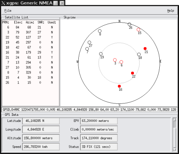179x154 pixels.
Task: Click the GPSD,O=RMC raw data line
Action: (89, 109)
